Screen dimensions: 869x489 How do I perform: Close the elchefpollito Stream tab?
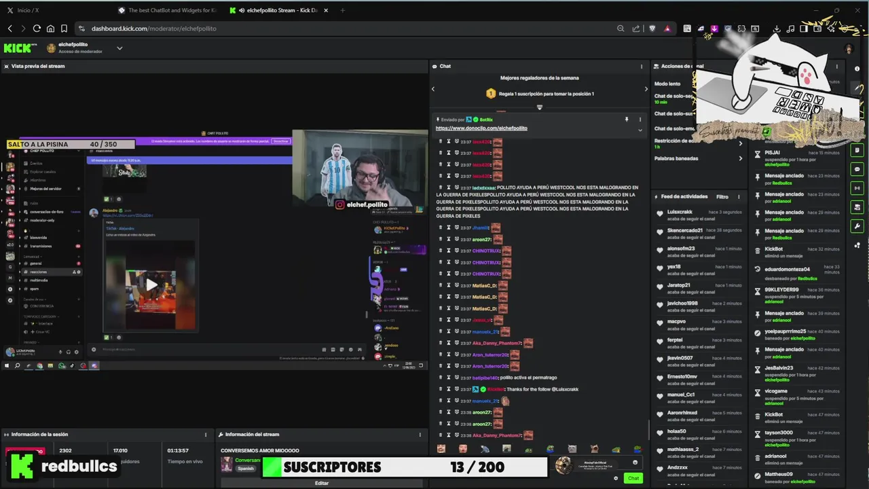327,10
